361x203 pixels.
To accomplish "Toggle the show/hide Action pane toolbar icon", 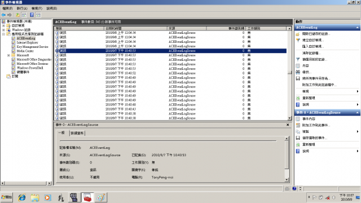I will coord(38,15).
